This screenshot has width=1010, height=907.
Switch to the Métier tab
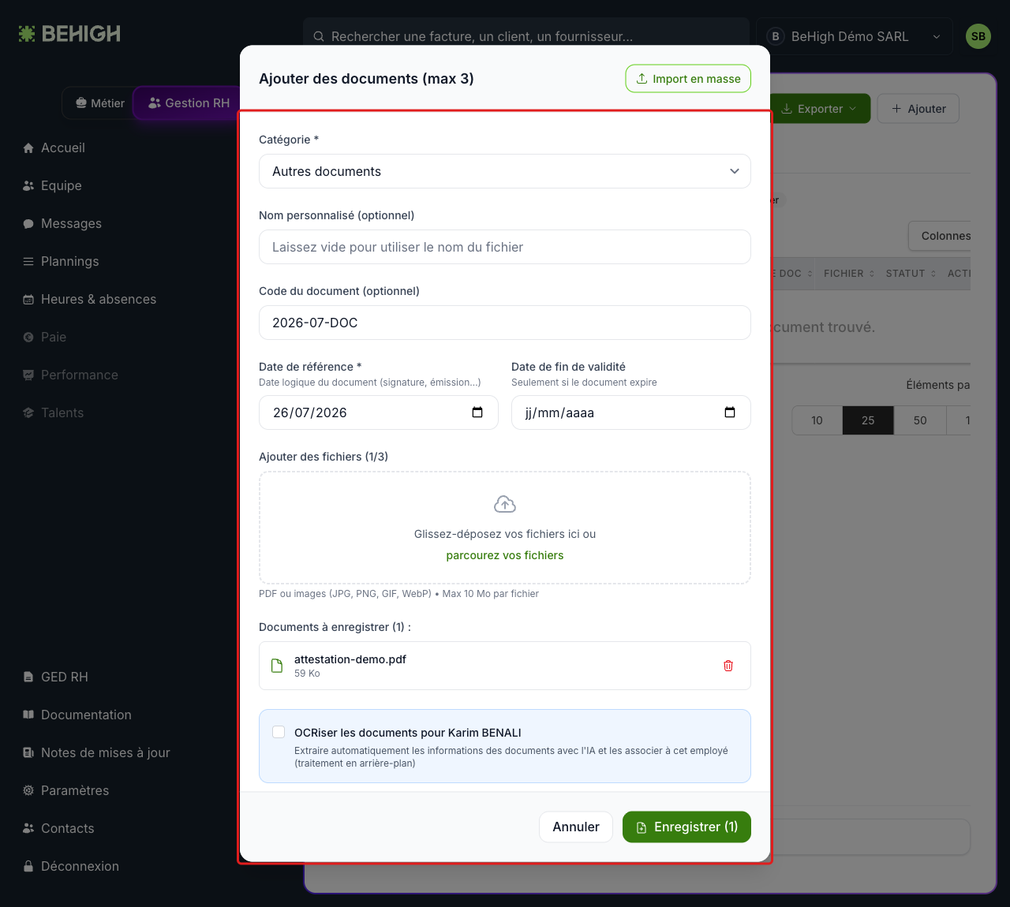point(99,103)
